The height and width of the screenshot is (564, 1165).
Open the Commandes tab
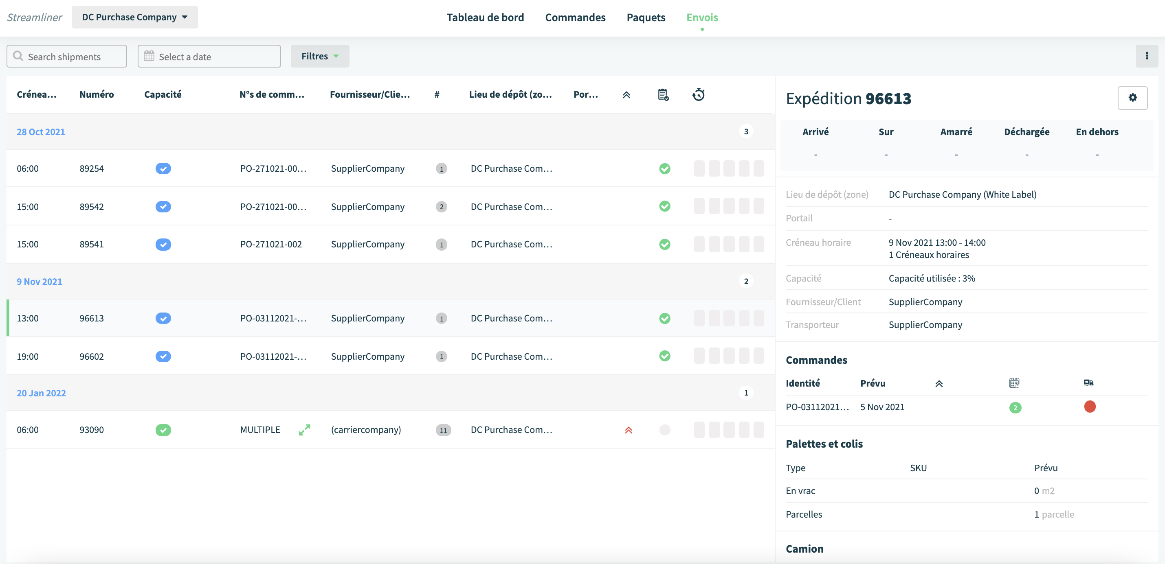pos(575,17)
